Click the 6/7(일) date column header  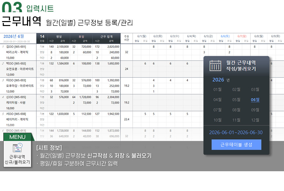pyautogui.click(x=242, y=36)
